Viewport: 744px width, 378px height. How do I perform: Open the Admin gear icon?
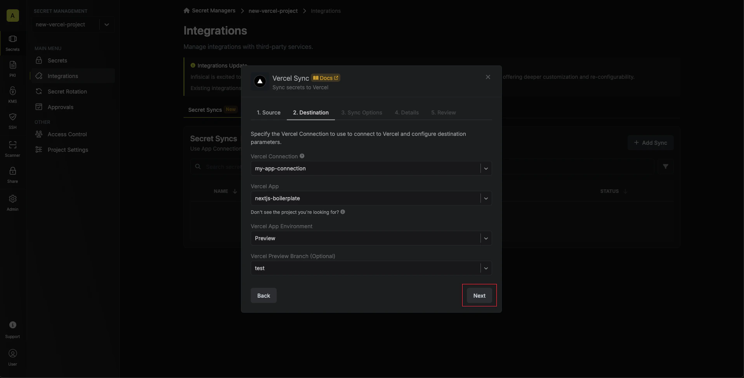[12, 199]
